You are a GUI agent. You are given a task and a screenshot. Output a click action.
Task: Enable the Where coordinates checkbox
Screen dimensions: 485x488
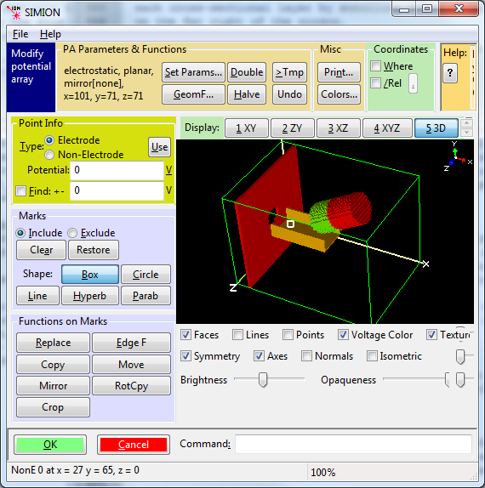pos(376,66)
